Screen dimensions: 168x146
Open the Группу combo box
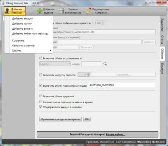(55, 64)
